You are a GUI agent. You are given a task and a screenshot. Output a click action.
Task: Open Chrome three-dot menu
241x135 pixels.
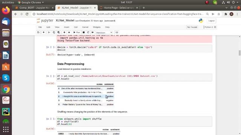click(237, 14)
